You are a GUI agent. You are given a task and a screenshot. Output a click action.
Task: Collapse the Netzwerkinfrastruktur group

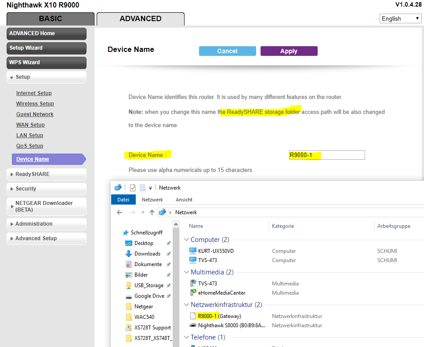186,304
